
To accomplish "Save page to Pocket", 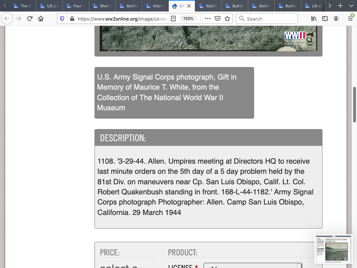I will [x=218, y=18].
